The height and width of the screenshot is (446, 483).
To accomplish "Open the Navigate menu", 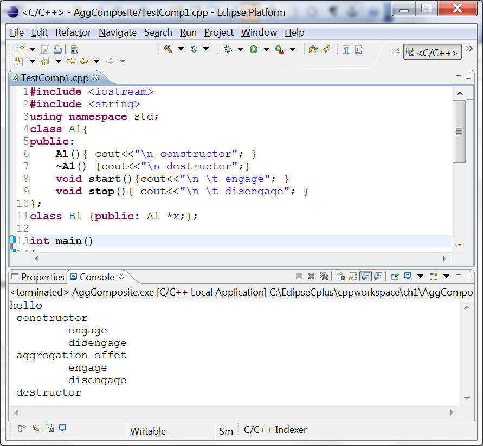I will pos(118,32).
